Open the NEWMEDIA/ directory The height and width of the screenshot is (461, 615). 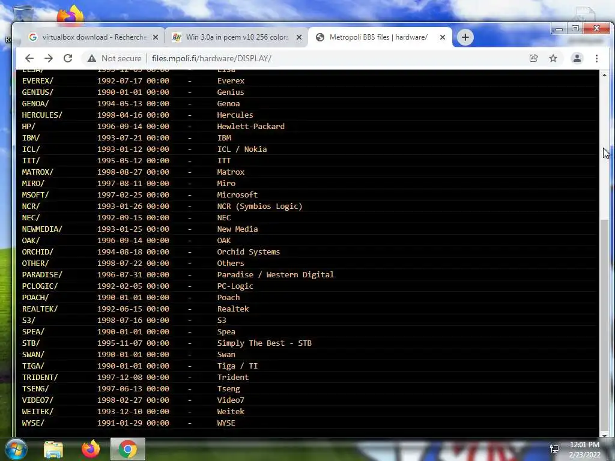42,229
